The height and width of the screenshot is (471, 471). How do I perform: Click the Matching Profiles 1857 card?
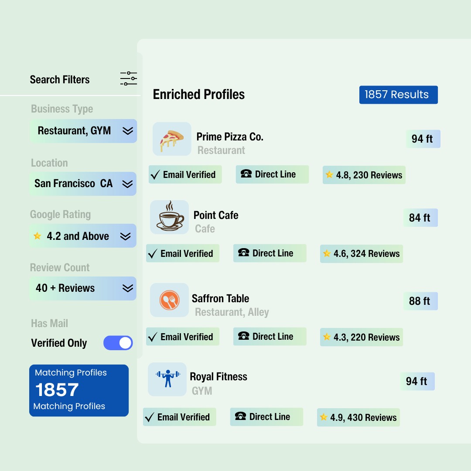pyautogui.click(x=78, y=390)
